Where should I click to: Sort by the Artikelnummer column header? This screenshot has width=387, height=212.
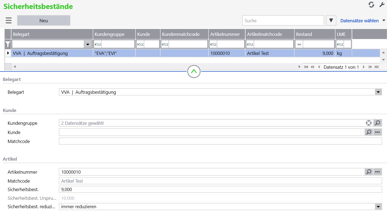tap(227, 34)
